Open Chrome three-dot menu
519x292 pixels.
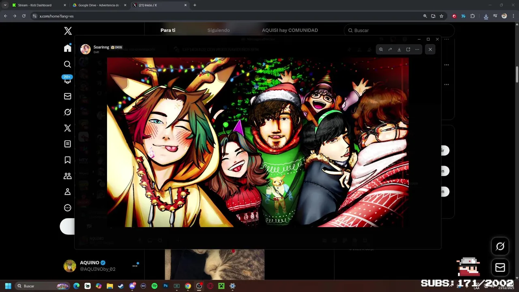point(513,16)
